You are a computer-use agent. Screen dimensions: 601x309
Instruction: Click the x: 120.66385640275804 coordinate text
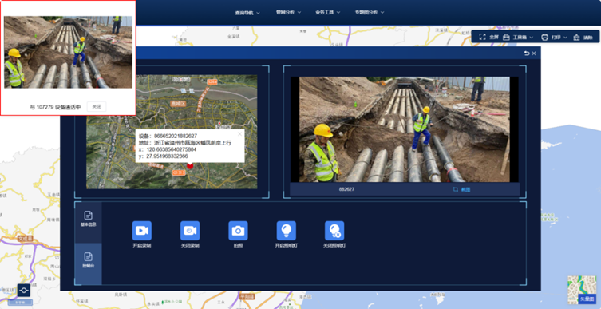(168, 149)
